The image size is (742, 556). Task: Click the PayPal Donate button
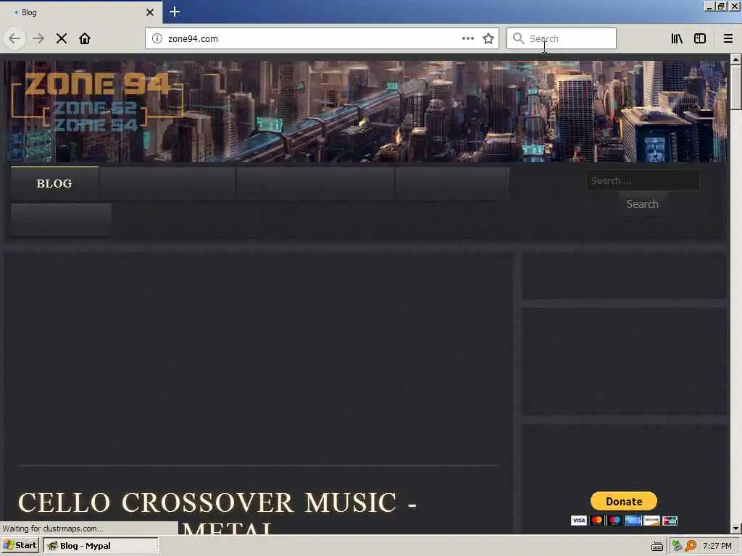624,501
